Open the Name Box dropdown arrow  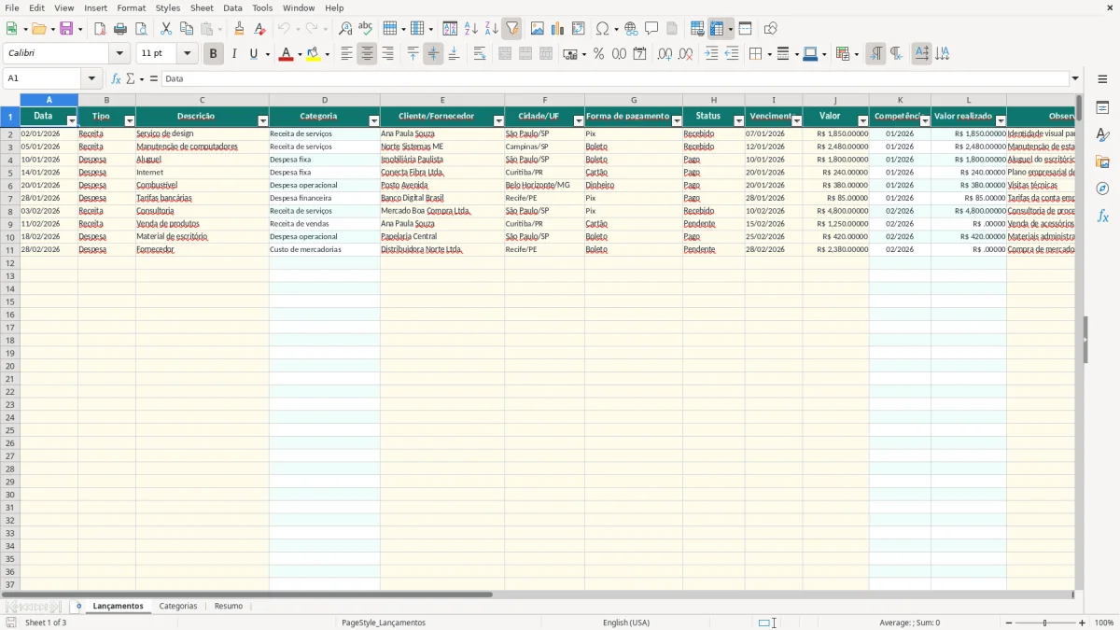pos(91,78)
